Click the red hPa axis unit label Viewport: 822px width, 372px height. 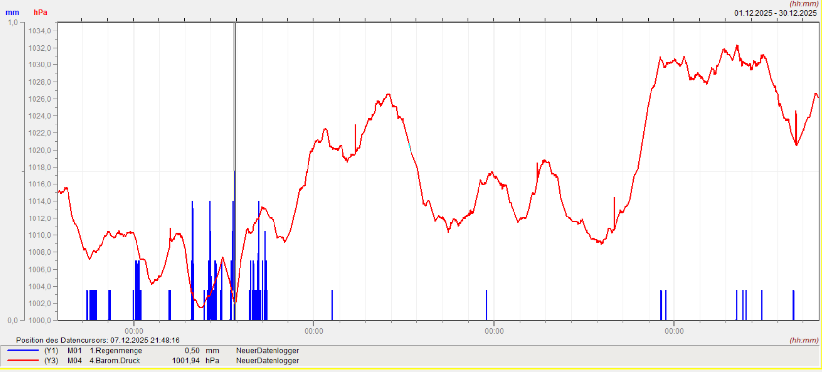point(40,12)
